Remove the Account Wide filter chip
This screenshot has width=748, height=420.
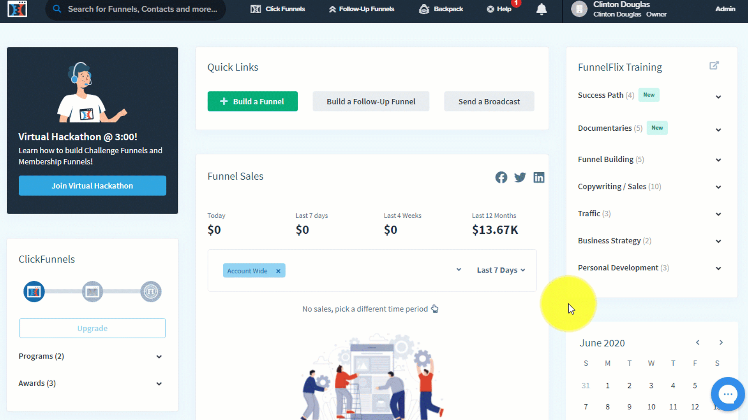[278, 271]
